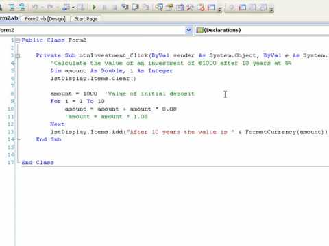The width and height of the screenshot is (329, 246).
Task: Click the Step Into debug icon
Action: point(125,8)
